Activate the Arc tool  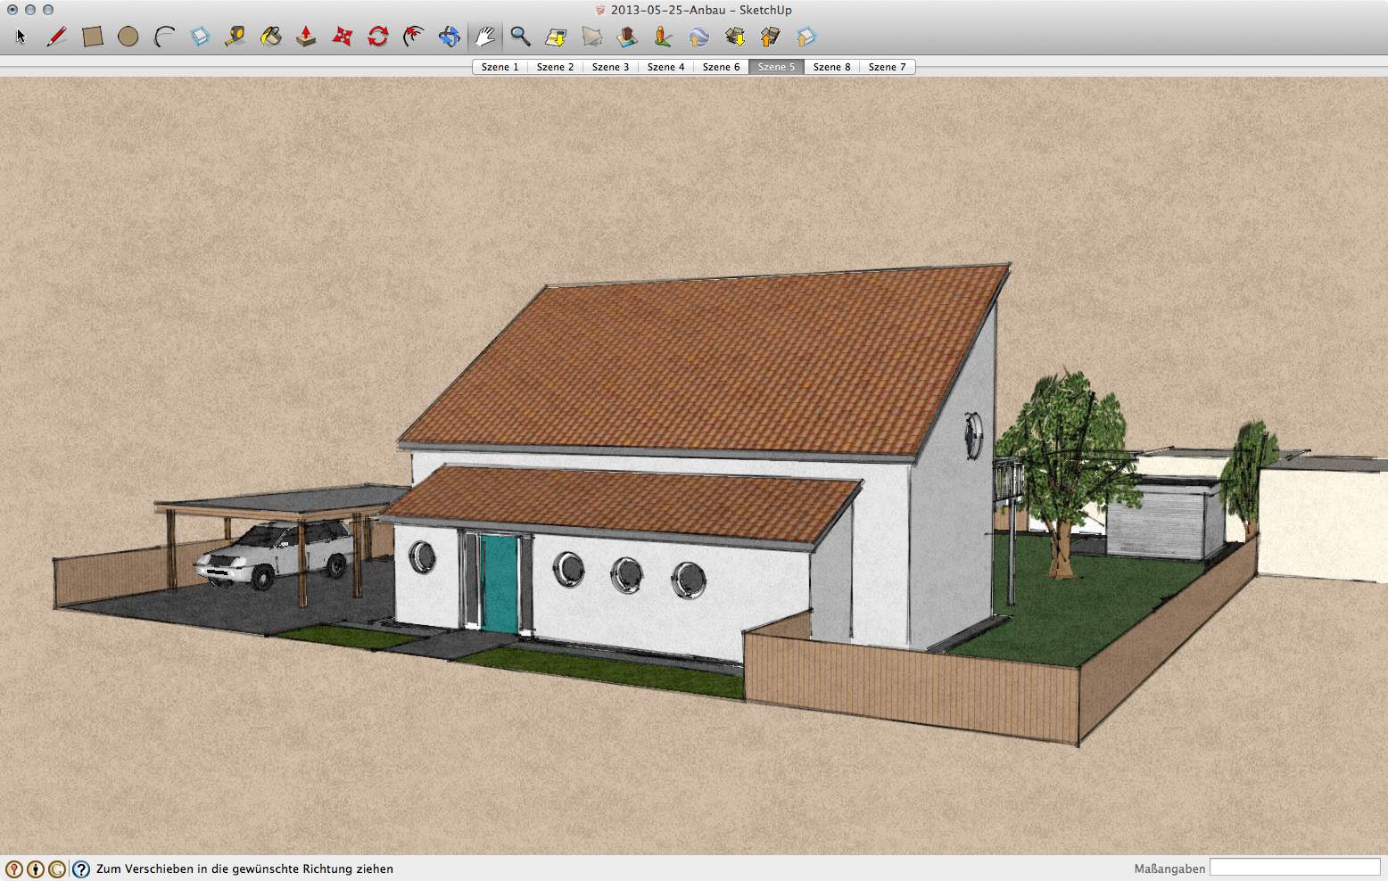pos(164,37)
